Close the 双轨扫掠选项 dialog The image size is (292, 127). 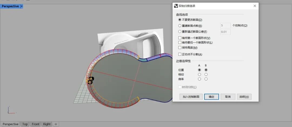point(255,6)
